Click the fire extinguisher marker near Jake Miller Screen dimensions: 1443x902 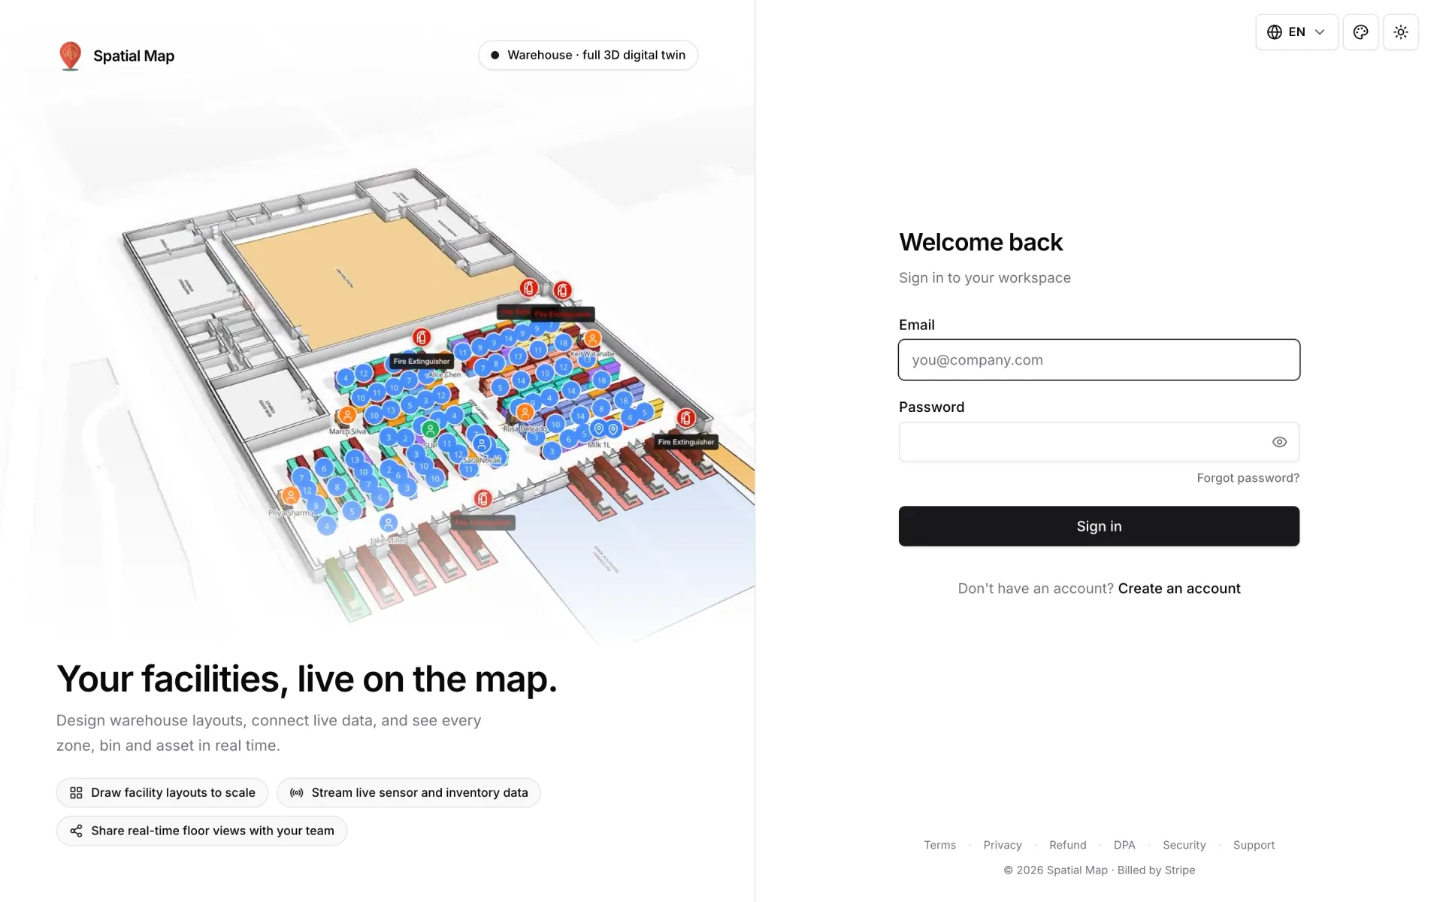[483, 498]
